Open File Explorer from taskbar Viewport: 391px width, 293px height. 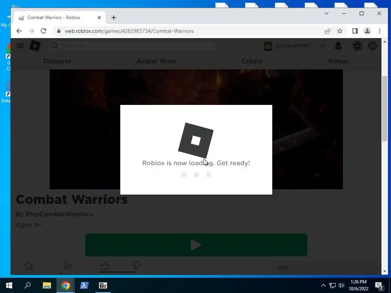click(x=47, y=285)
